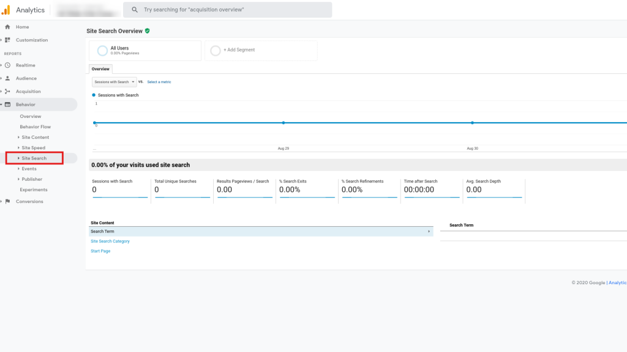This screenshot has width=627, height=352.
Task: Click the Add Segment empty circle
Action: pos(216,51)
